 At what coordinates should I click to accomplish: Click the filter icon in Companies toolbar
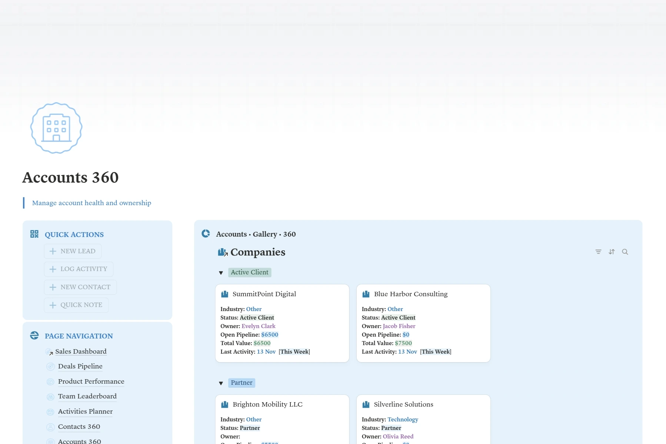coord(598,252)
